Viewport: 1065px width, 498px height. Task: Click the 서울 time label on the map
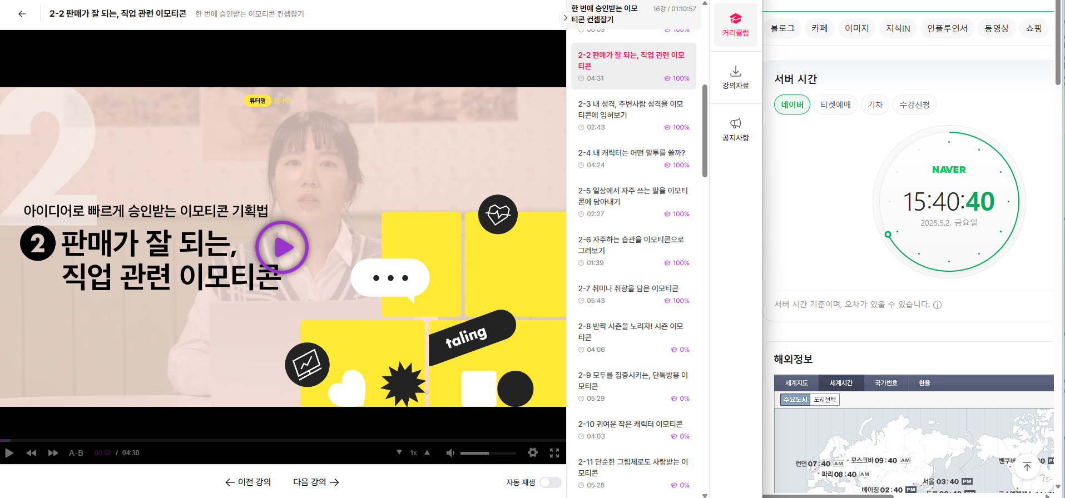pyautogui.click(x=948, y=481)
